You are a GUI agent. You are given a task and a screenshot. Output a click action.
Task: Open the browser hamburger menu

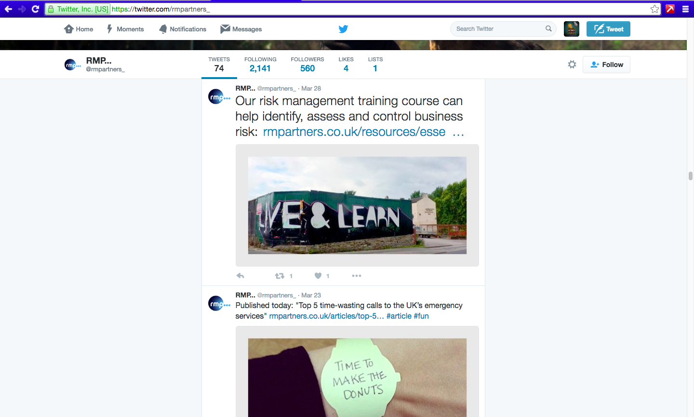[x=685, y=9]
